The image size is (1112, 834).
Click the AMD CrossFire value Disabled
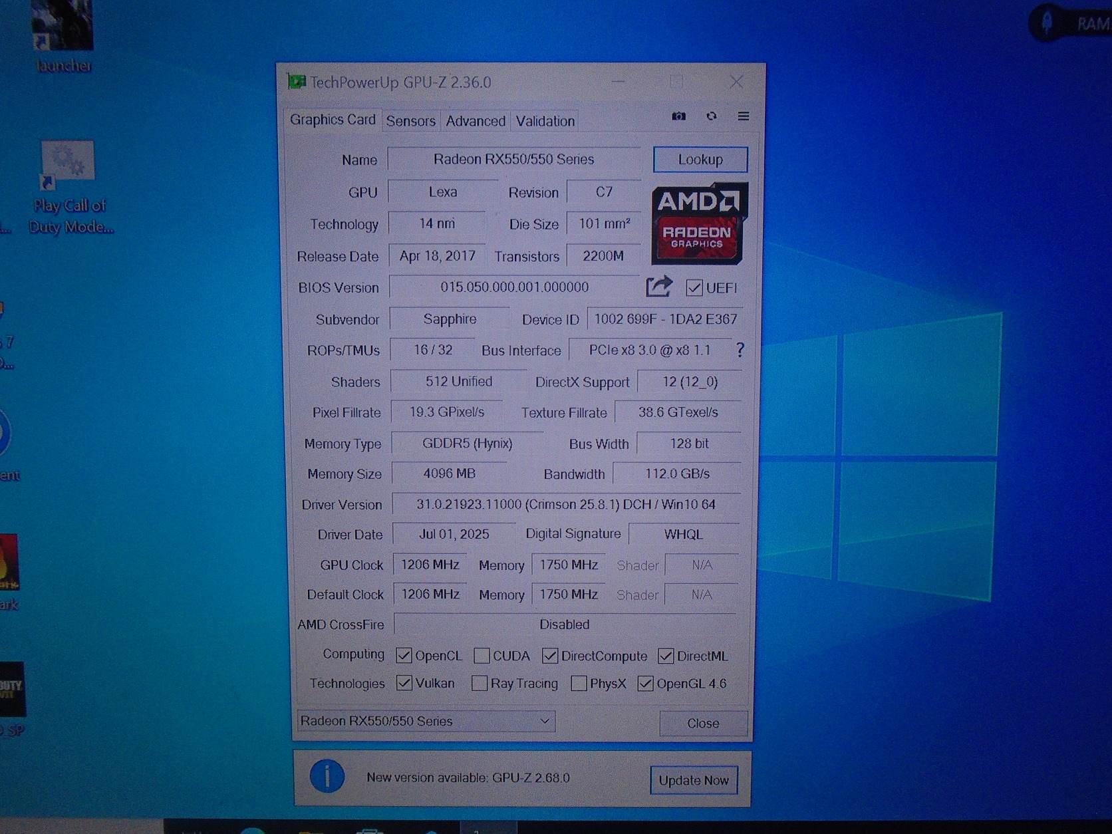pos(565,625)
